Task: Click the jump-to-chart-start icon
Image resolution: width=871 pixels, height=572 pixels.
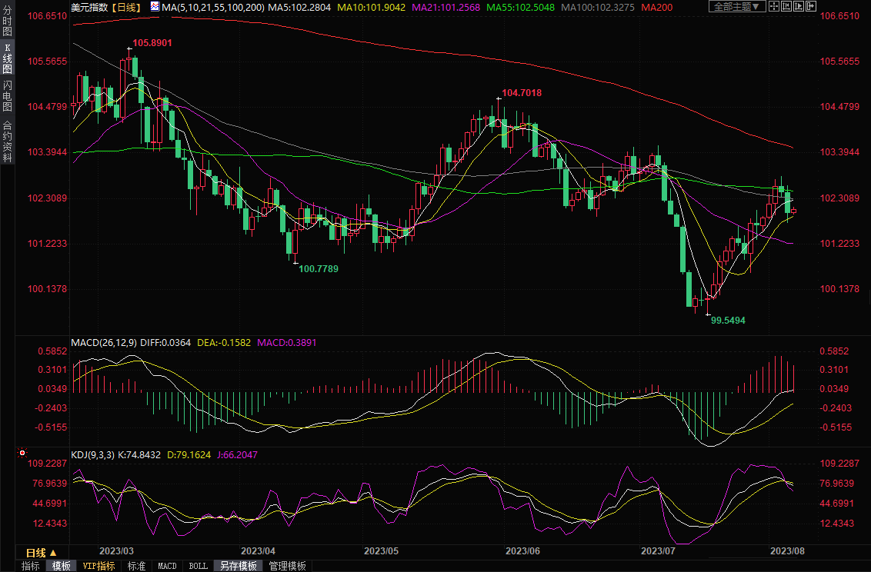Action: pyautogui.click(x=785, y=6)
